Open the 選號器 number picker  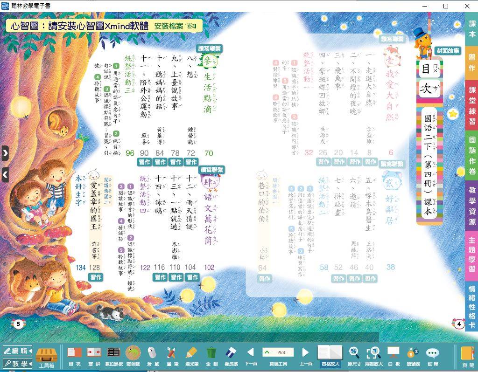coord(413,357)
